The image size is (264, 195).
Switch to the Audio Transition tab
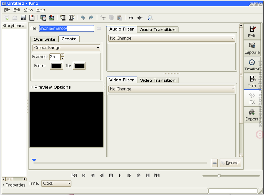point(158,30)
